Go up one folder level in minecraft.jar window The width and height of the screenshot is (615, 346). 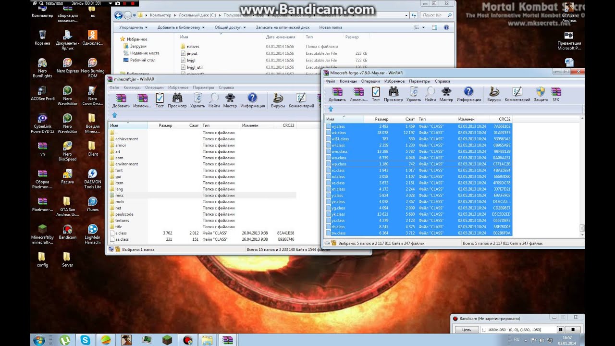[x=114, y=115]
